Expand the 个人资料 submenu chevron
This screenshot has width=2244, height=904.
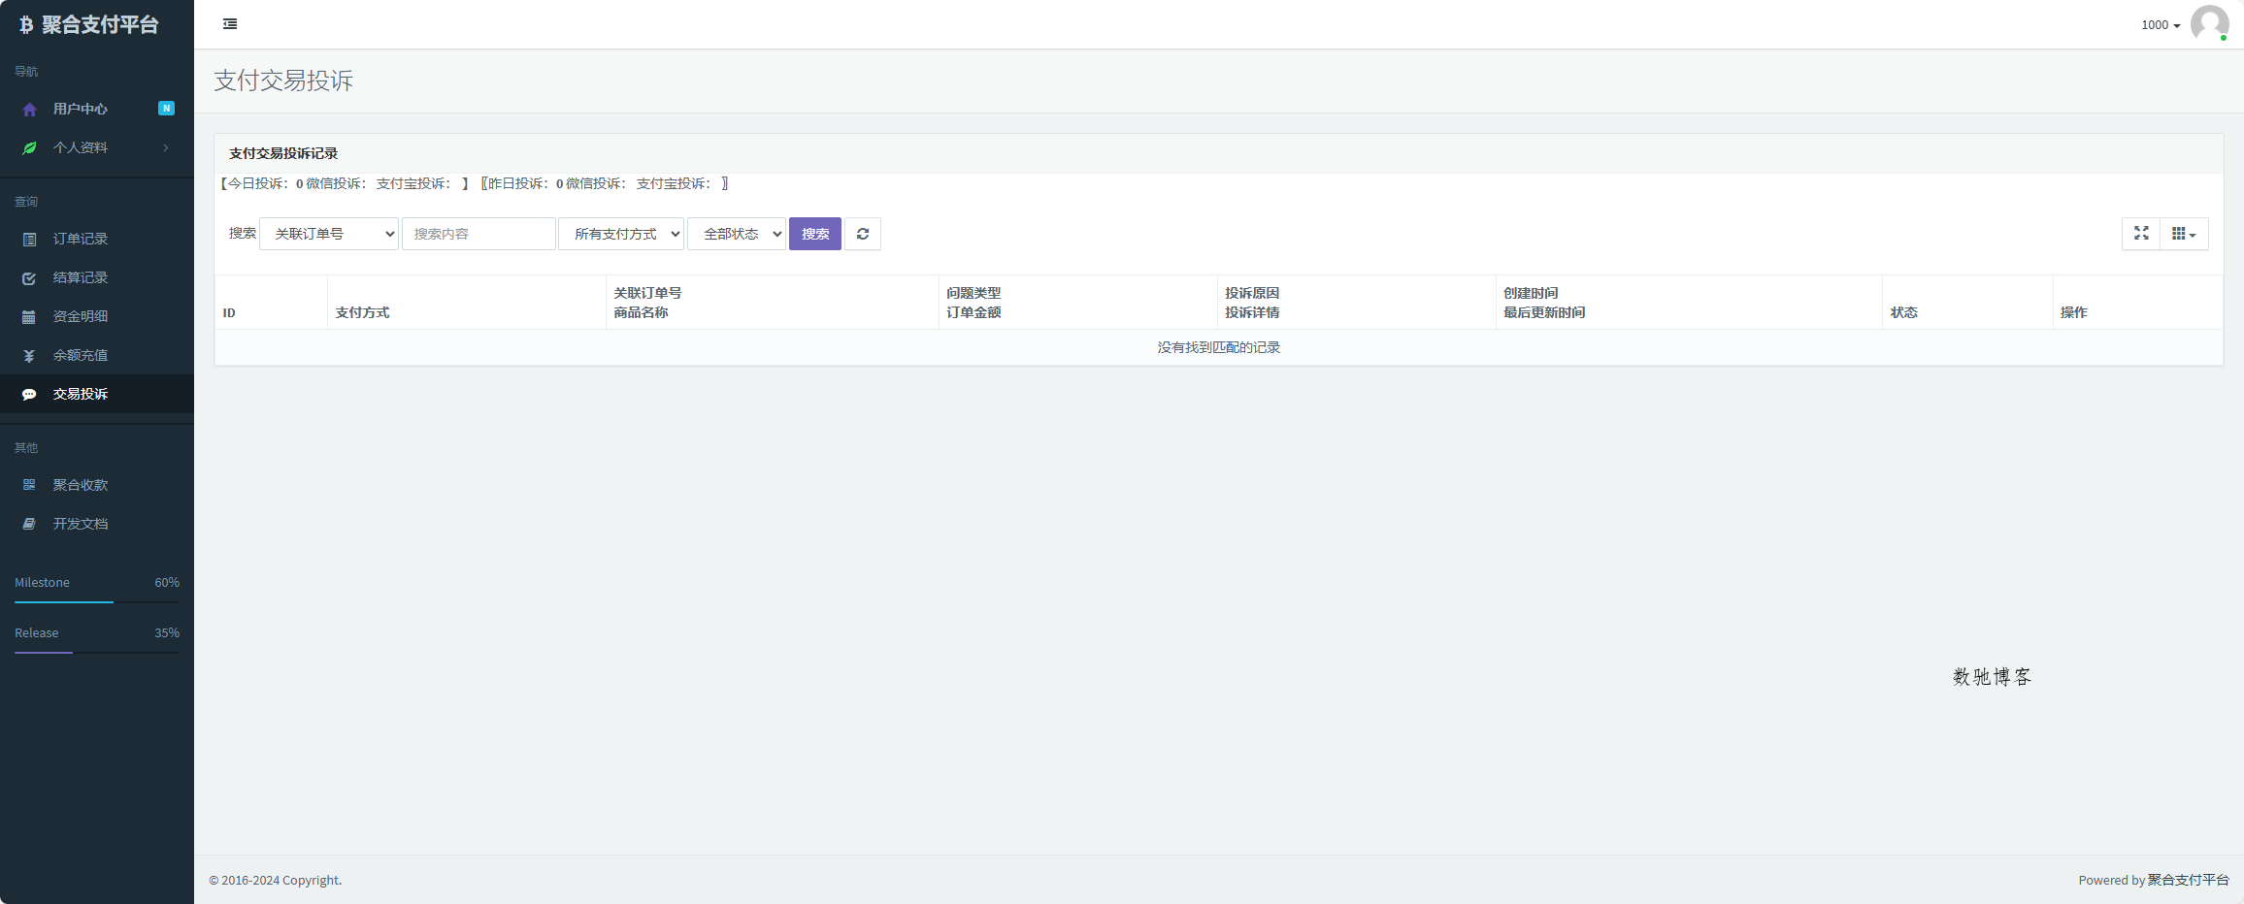tap(166, 147)
